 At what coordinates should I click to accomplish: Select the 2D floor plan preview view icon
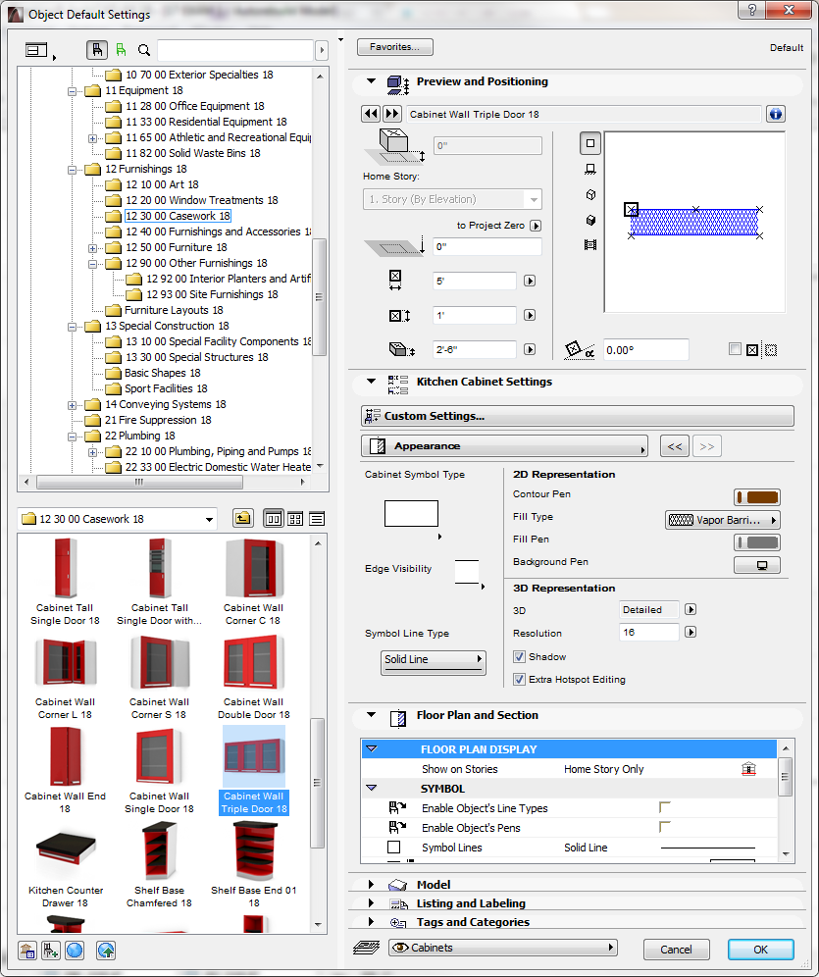point(589,142)
